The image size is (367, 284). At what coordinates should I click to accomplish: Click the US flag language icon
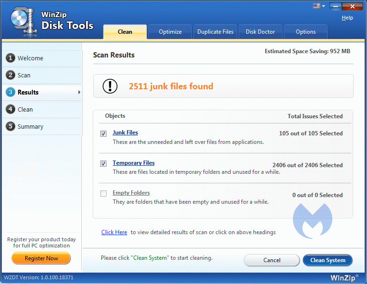pos(316,6)
